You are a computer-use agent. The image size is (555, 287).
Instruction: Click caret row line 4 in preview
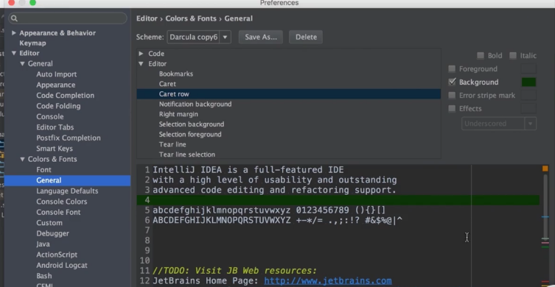point(338,200)
